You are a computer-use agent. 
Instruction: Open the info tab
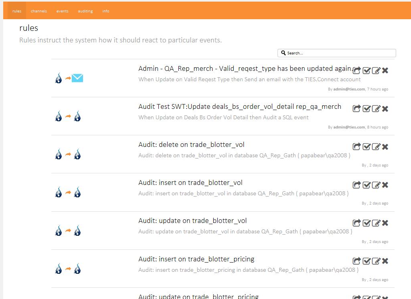[106, 11]
